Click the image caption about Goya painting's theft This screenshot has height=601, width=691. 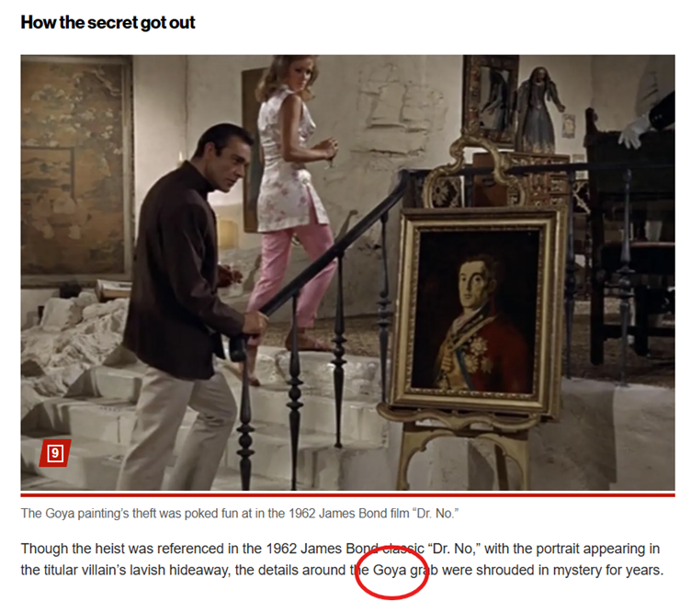[240, 514]
